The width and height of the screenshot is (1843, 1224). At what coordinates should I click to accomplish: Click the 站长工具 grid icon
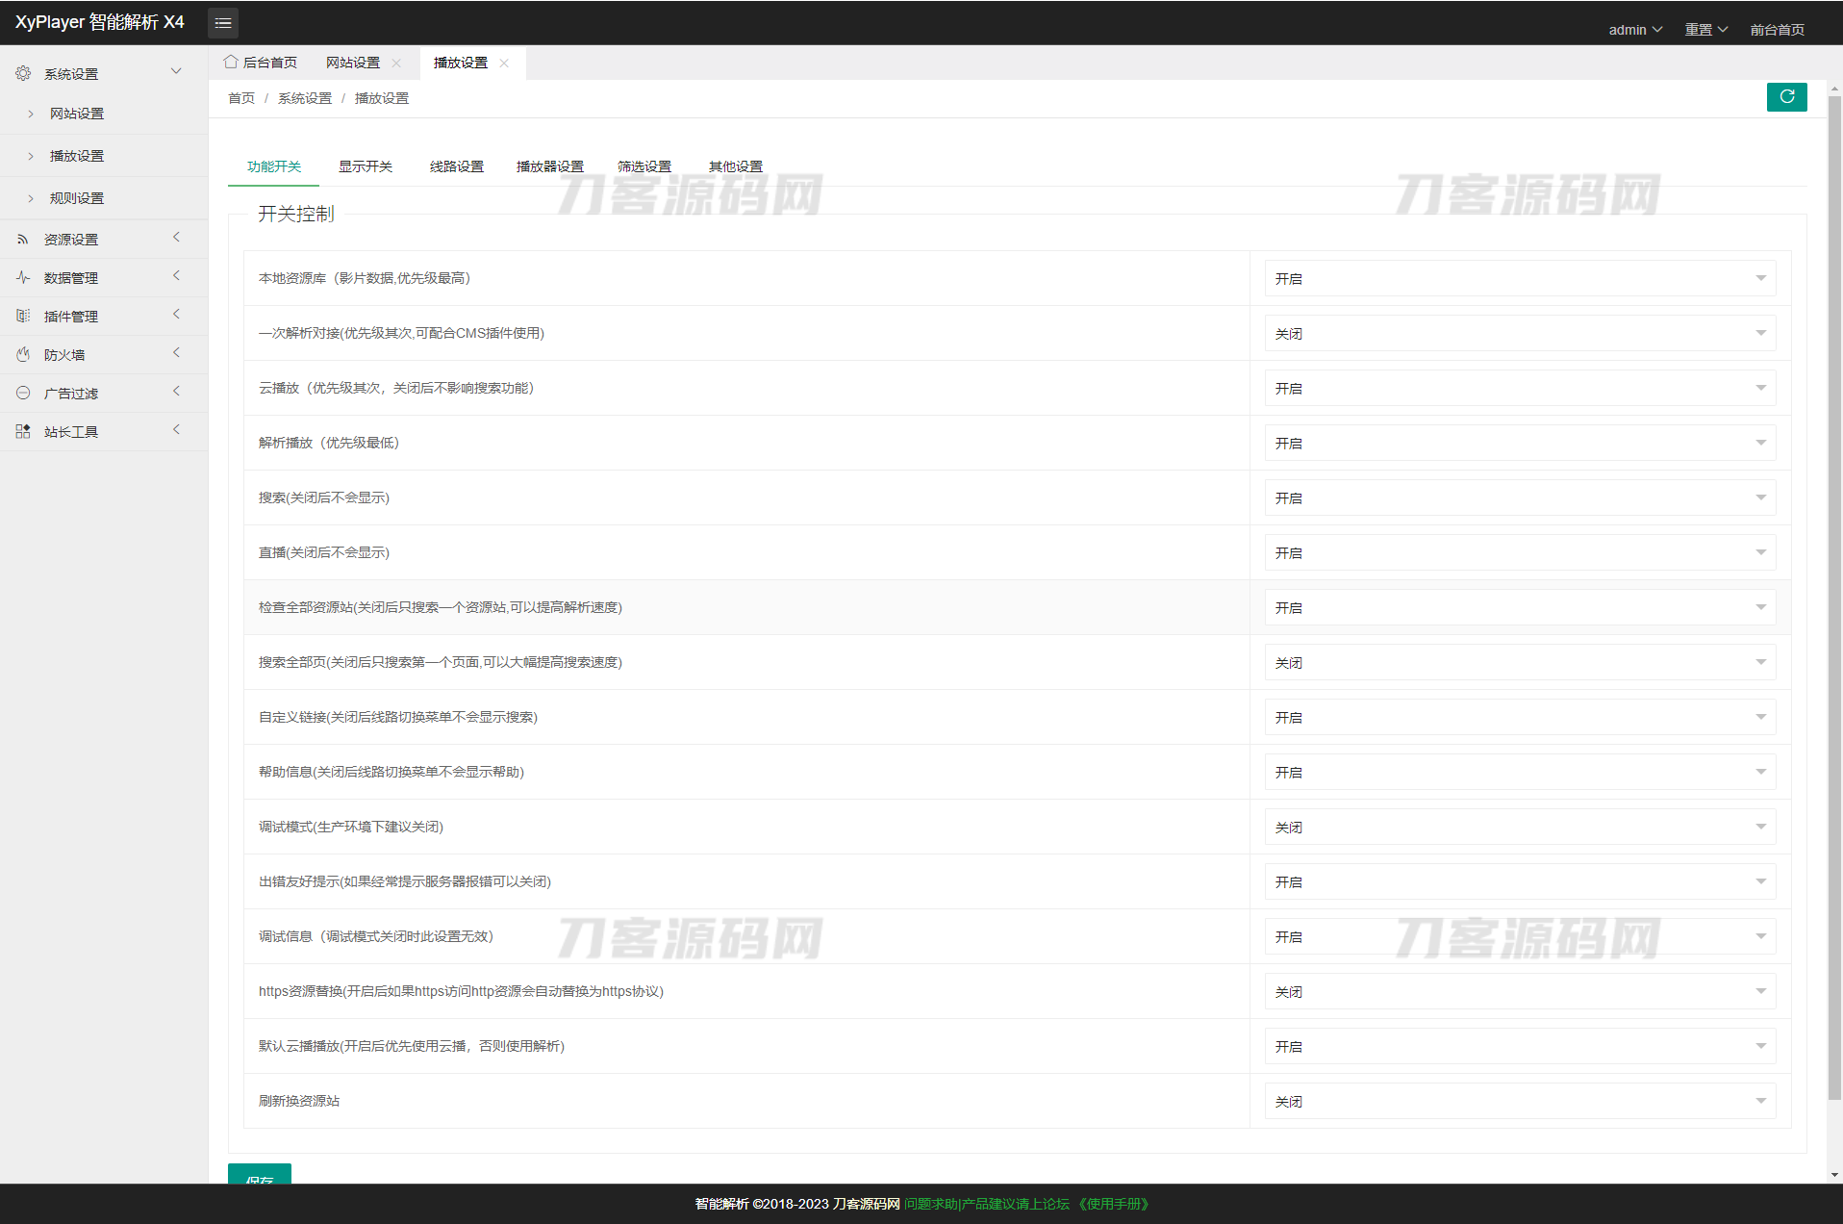[x=23, y=431]
